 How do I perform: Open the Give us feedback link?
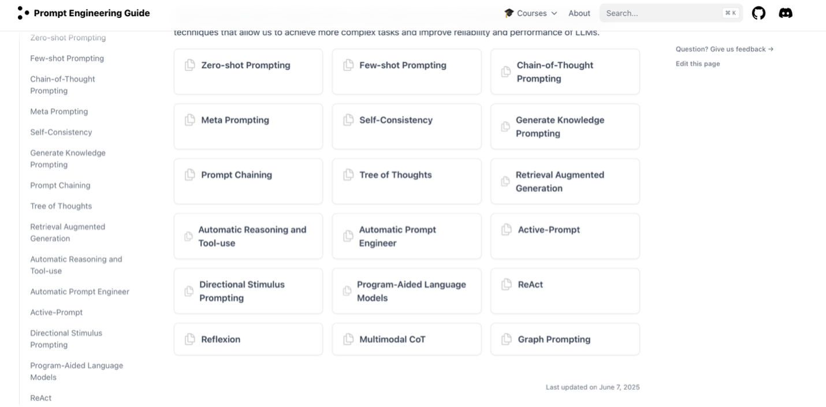point(723,49)
